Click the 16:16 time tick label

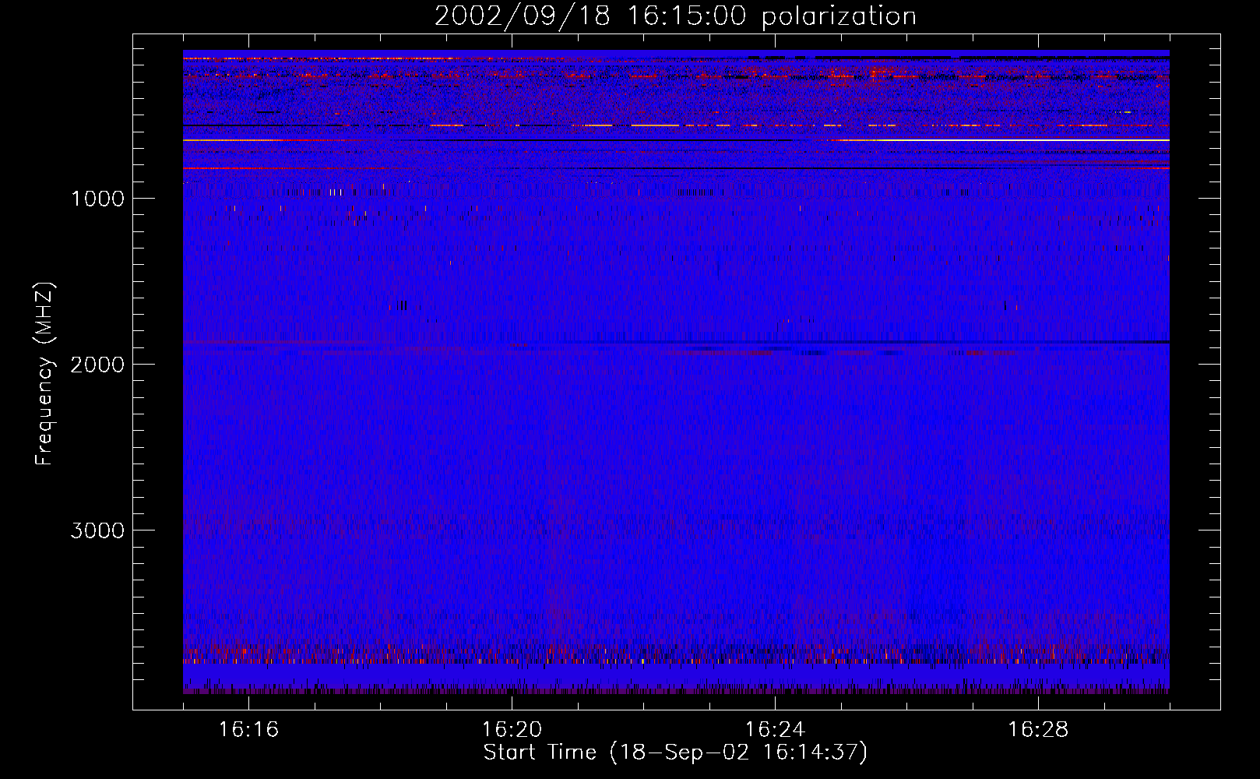[248, 730]
